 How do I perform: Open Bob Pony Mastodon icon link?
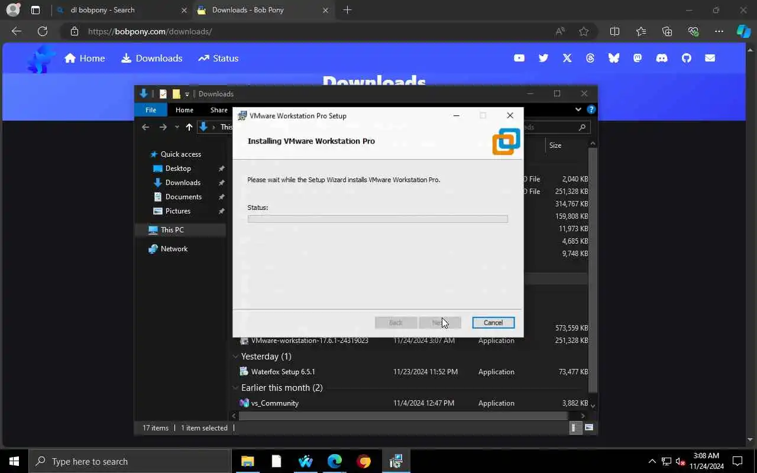coord(638,58)
